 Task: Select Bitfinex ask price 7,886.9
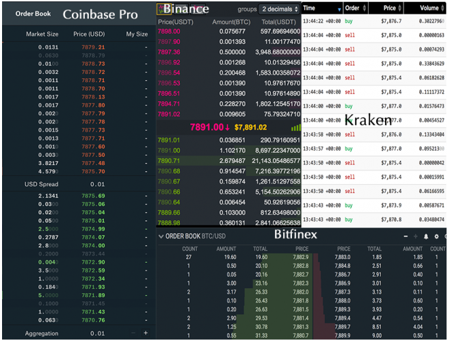click(x=343, y=283)
